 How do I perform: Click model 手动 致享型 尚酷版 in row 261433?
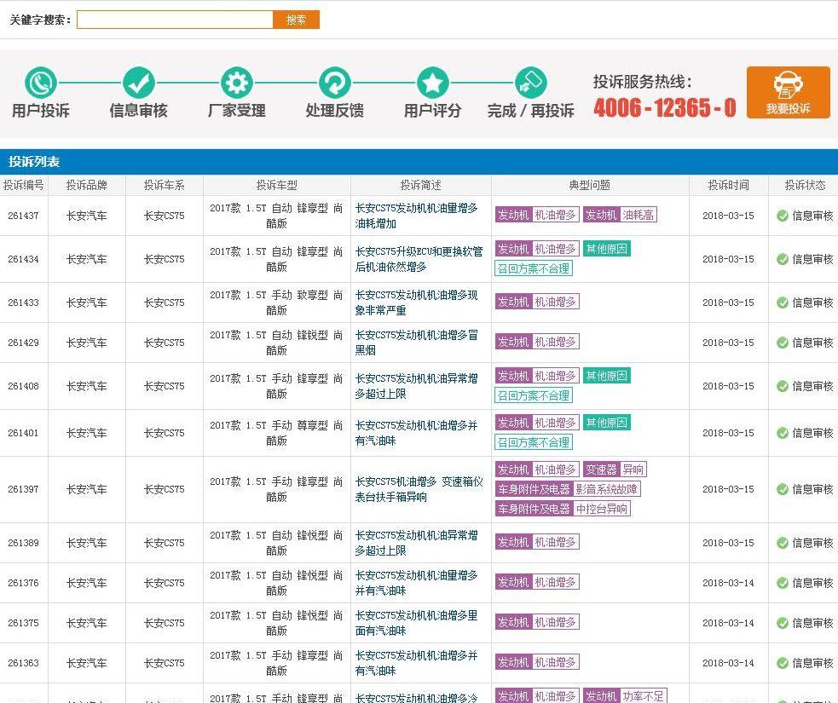pyautogui.click(x=276, y=303)
